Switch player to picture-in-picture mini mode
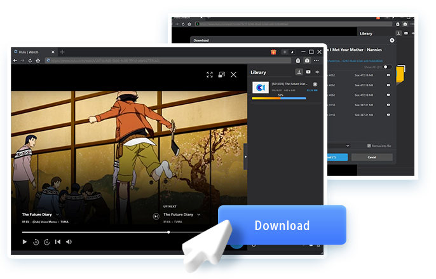 [222, 74]
